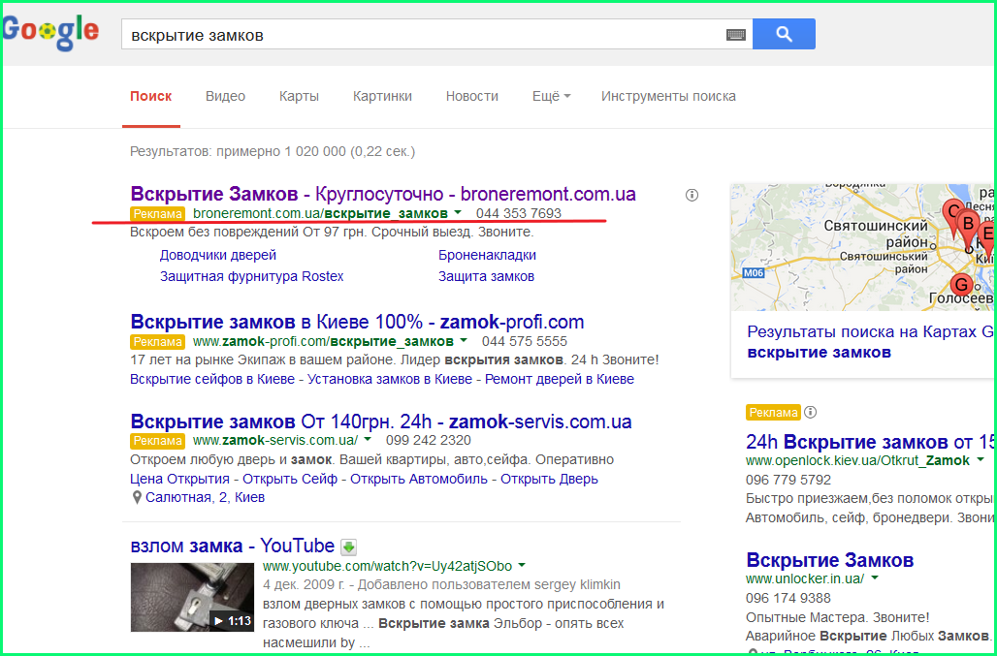
Task: Select map marker G
Action: click(x=961, y=285)
